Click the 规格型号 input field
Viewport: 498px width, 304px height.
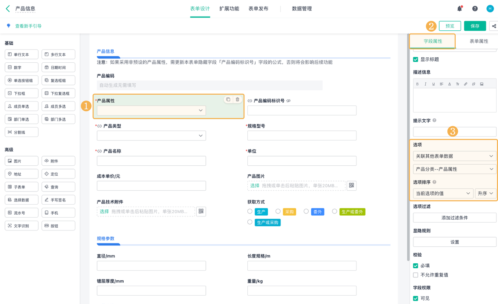pyautogui.click(x=302, y=136)
